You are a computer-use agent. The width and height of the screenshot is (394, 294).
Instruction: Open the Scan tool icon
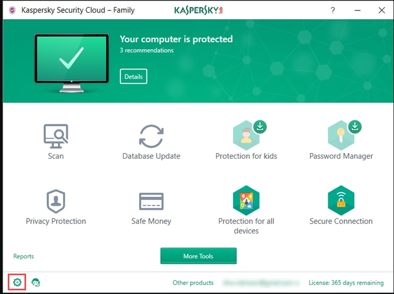[x=56, y=136]
